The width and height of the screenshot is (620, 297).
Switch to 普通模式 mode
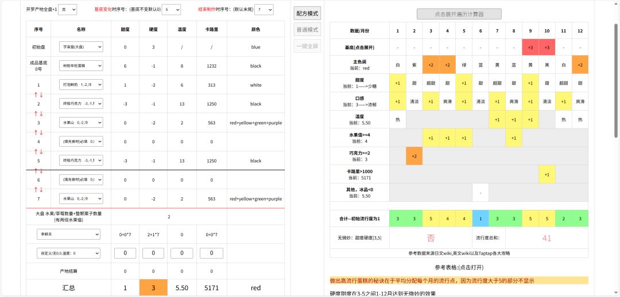point(307,29)
